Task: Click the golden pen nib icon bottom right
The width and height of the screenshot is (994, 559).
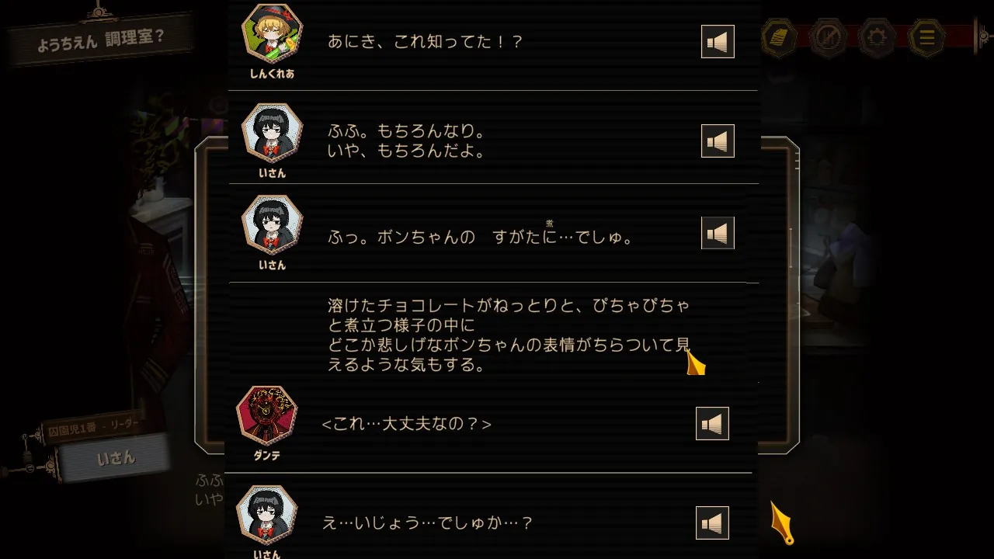Action: 783,523
